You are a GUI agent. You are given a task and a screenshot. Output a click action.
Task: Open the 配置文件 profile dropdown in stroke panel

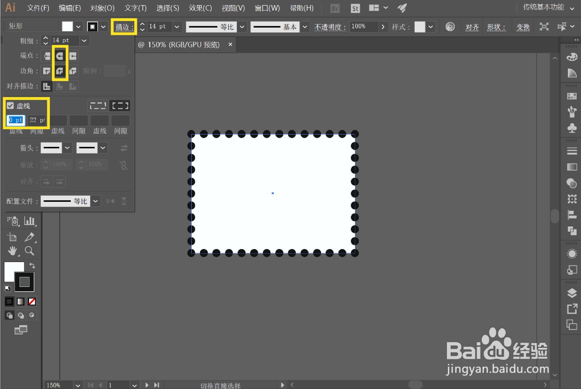click(x=96, y=201)
